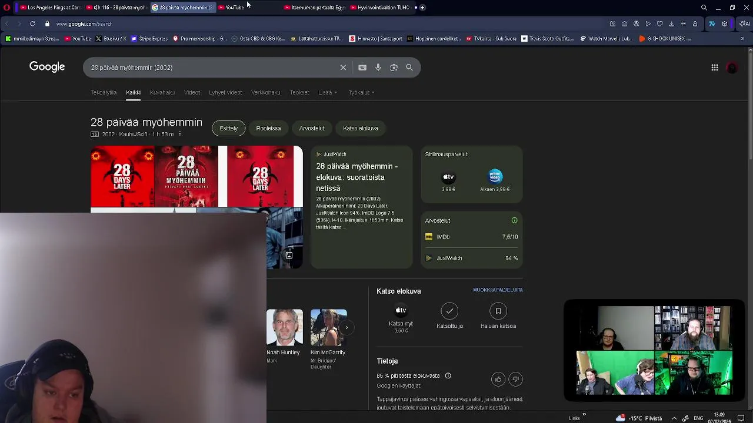The width and height of the screenshot is (753, 423).
Task: Select the Rooleissa chip
Action: [x=268, y=128]
